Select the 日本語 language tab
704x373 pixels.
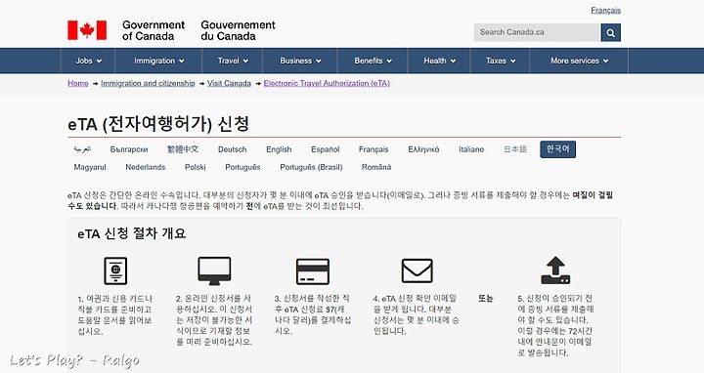515,149
